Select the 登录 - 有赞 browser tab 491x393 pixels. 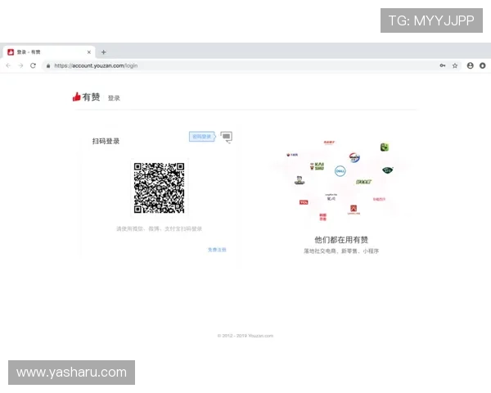(x=49, y=52)
